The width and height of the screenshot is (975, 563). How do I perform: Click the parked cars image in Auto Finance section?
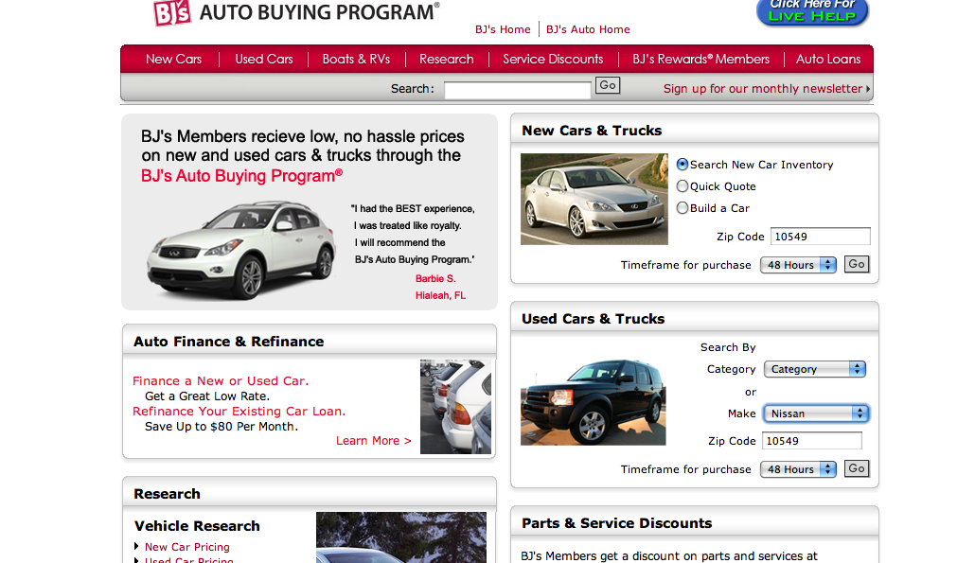(x=455, y=407)
